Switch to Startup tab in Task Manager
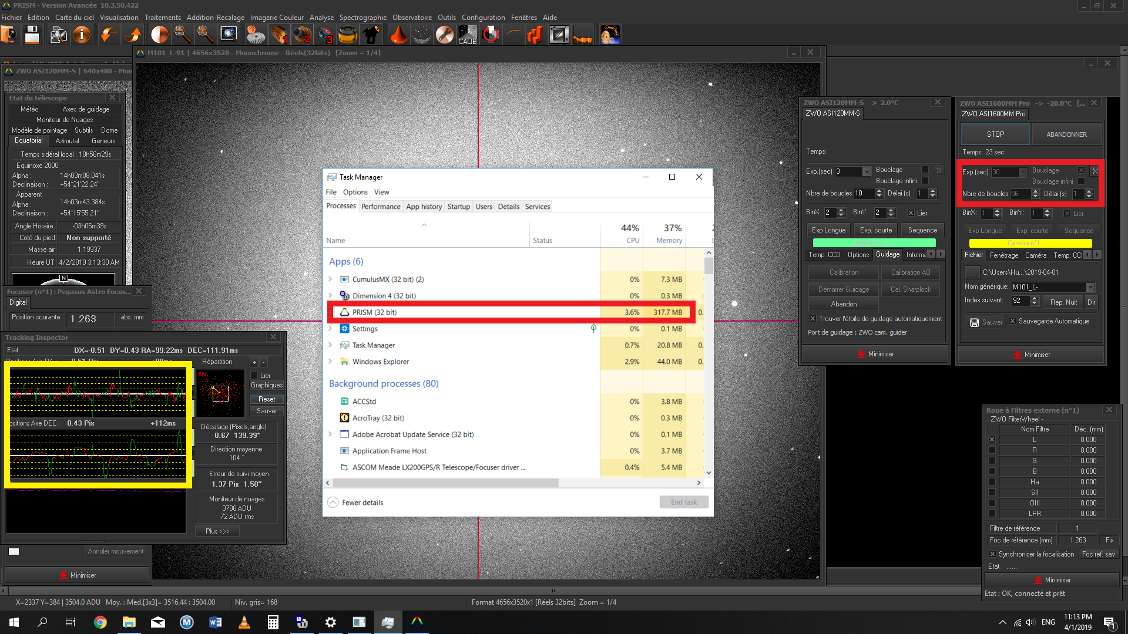 458,207
